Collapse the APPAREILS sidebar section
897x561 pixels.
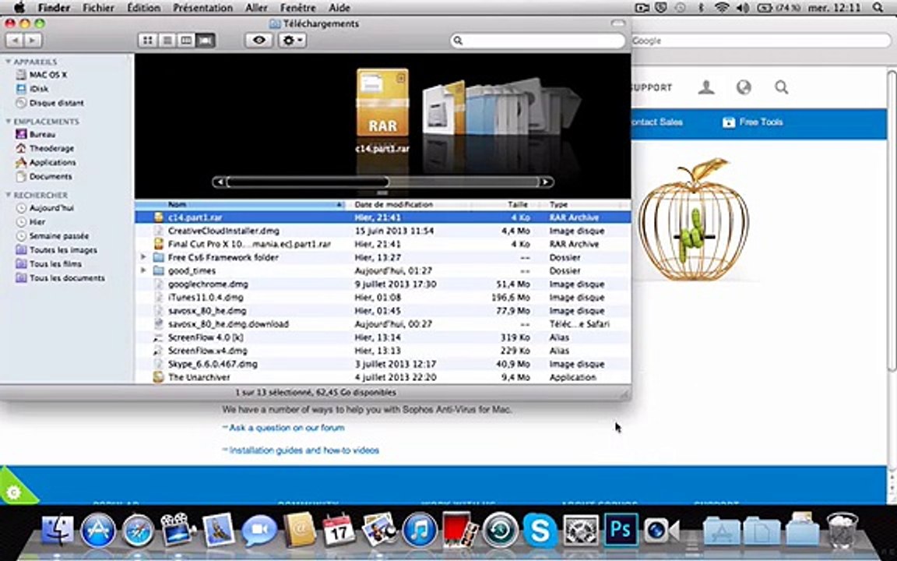point(9,62)
